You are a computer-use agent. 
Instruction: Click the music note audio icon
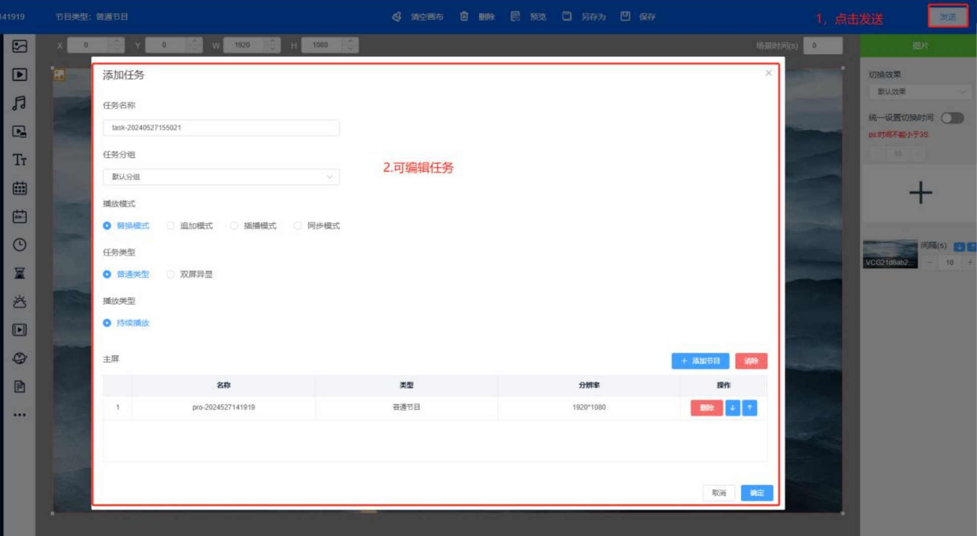click(19, 103)
